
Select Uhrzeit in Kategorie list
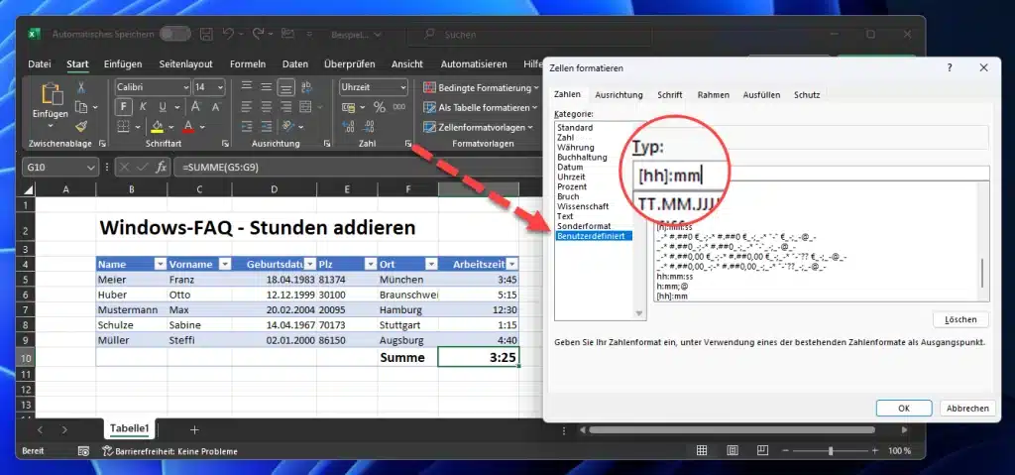point(572,177)
